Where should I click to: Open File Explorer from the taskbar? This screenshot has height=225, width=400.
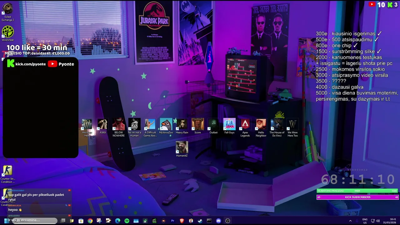72,221
